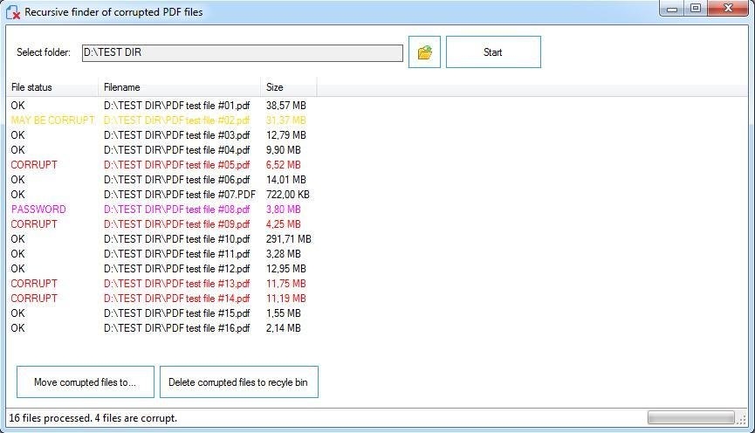Image resolution: width=755 pixels, height=433 pixels.
Task: Select PDF test file #16.pdf row
Action: point(176,328)
